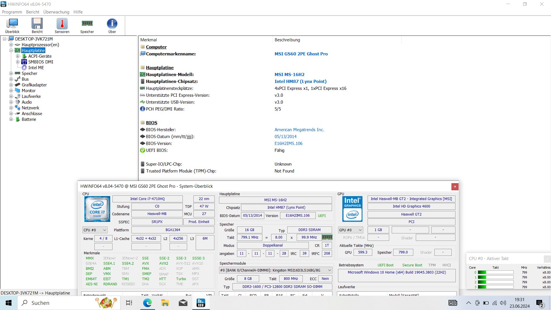Open the Überwachung menu
551x310 pixels.
click(56, 12)
